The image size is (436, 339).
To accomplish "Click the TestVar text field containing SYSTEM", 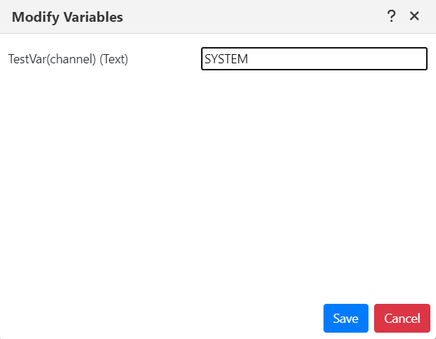I will 314,58.
